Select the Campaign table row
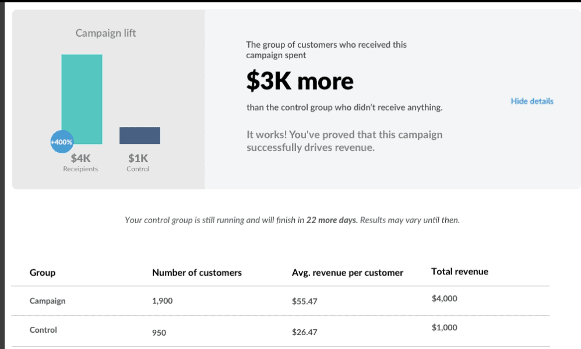Image resolution: width=581 pixels, height=349 pixels. click(280, 301)
